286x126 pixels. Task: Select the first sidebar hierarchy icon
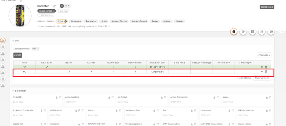coord(3,40)
